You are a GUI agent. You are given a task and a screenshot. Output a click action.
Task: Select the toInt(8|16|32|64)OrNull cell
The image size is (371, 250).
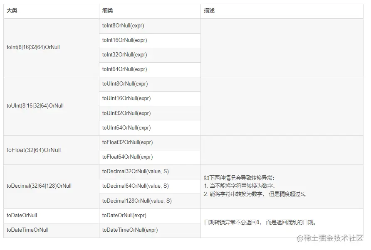coord(51,47)
